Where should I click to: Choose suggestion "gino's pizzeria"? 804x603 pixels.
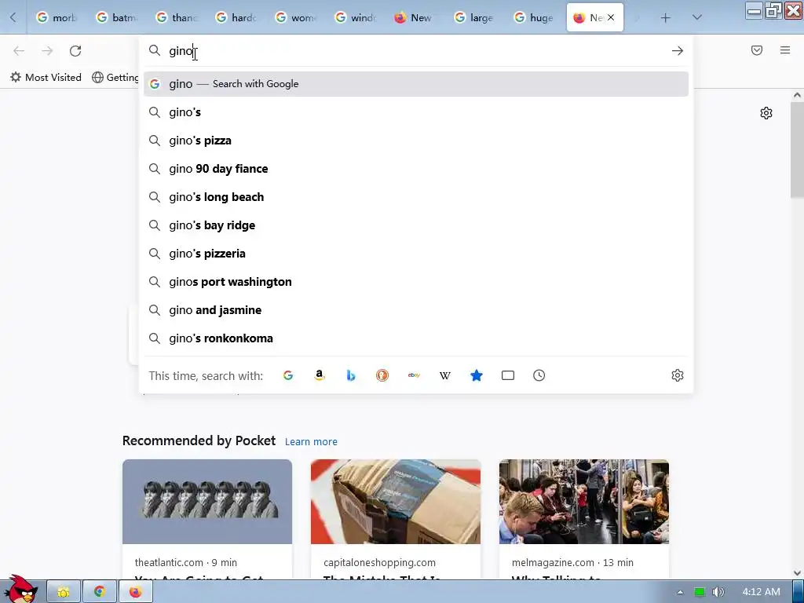pyautogui.click(x=416, y=254)
